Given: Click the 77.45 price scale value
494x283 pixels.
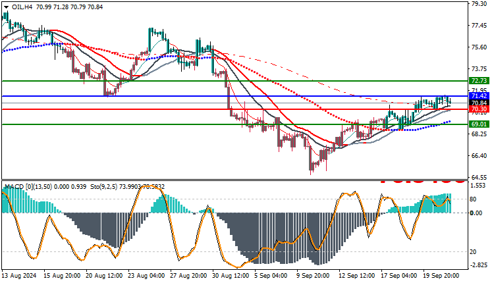Looking at the screenshot, I should point(479,26).
